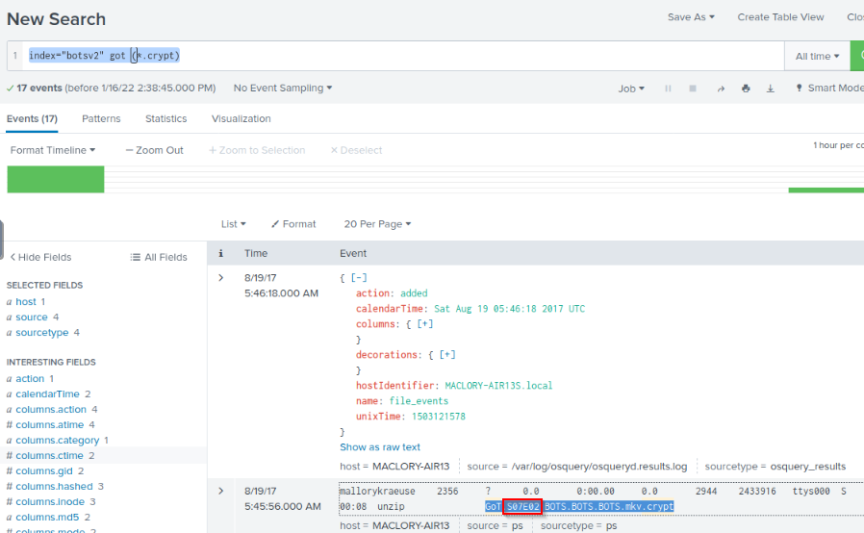864x533 pixels.
Task: Click Hide Fields
Action: 40,257
